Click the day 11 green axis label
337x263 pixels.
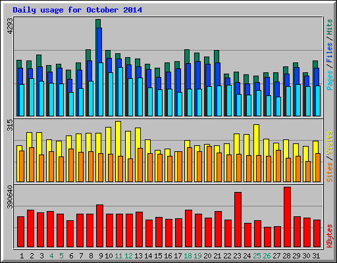pos(118,256)
